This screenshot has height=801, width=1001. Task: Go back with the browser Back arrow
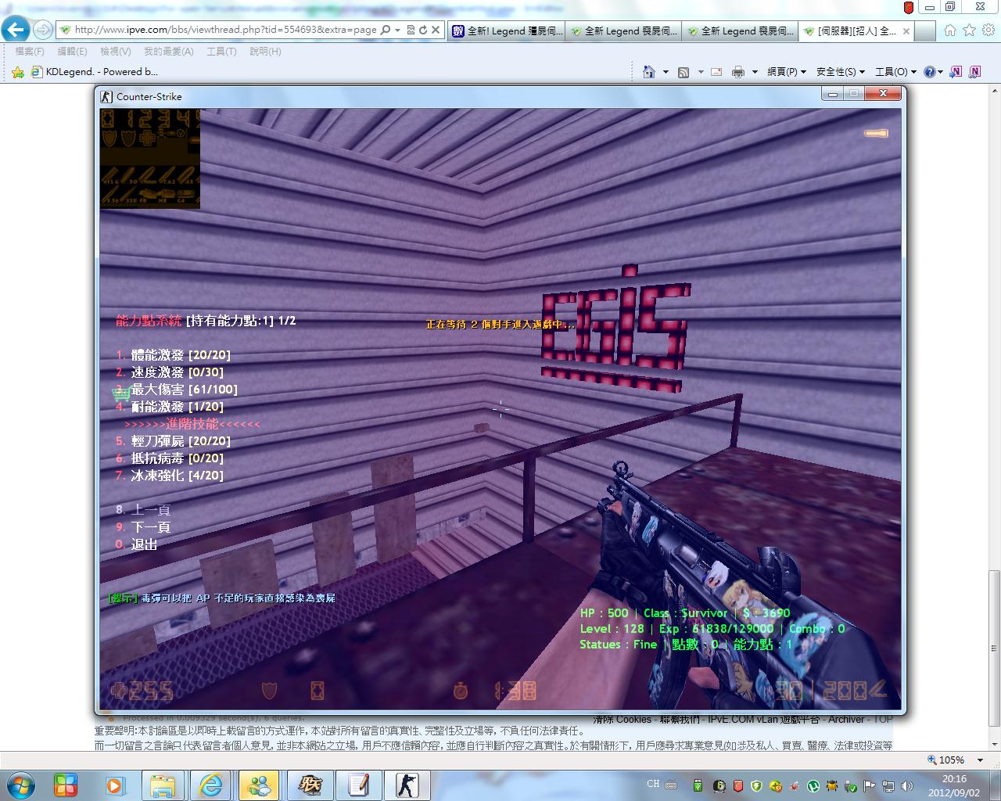(16, 31)
